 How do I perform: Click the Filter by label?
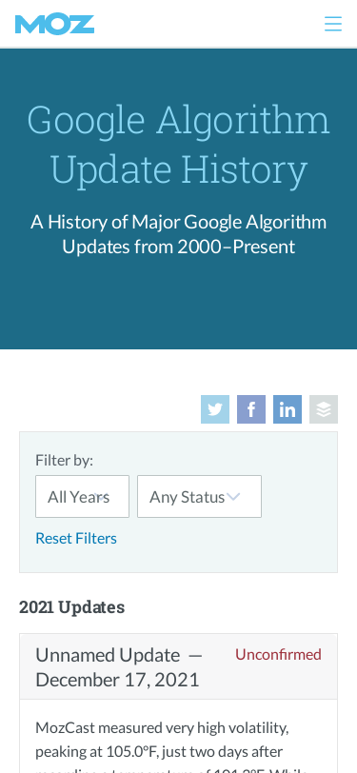(x=64, y=460)
